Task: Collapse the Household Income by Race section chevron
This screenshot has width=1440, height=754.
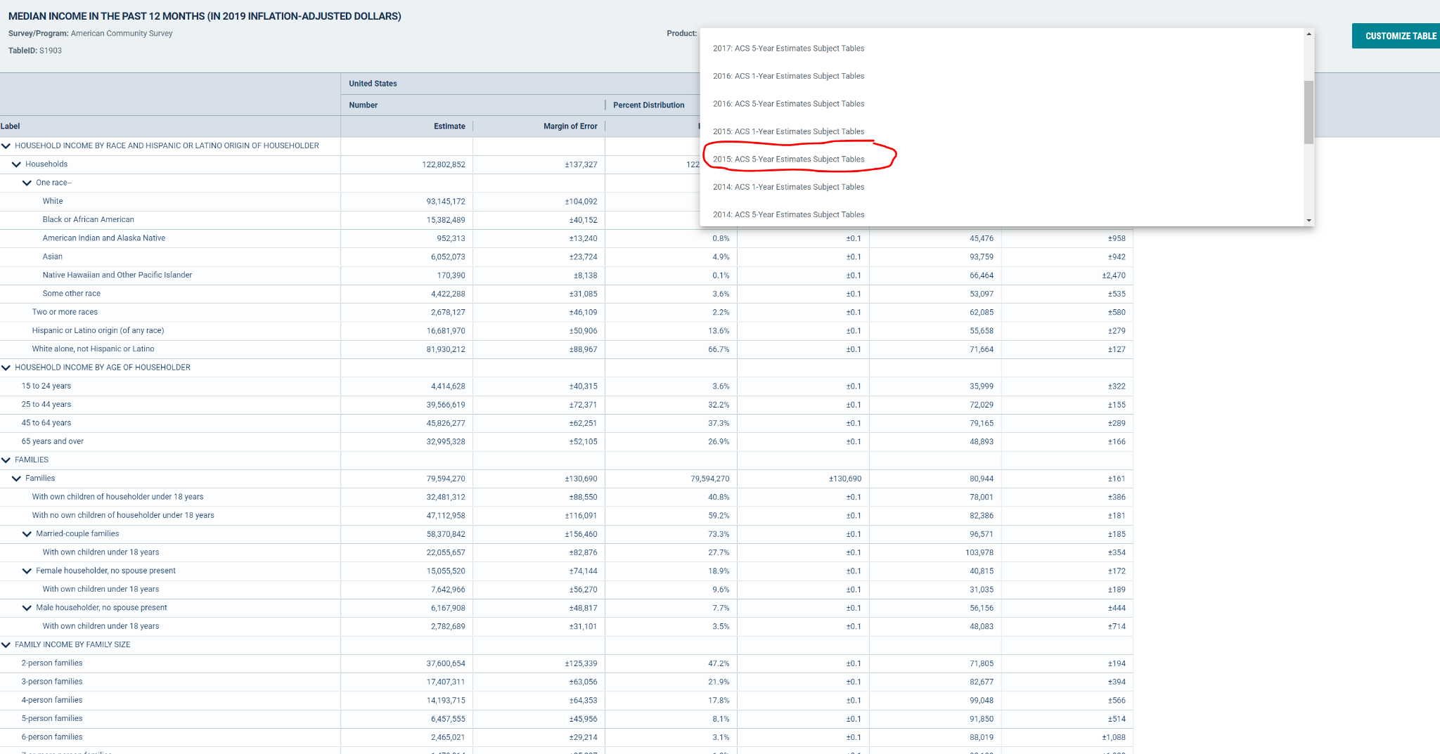Action: [6, 146]
